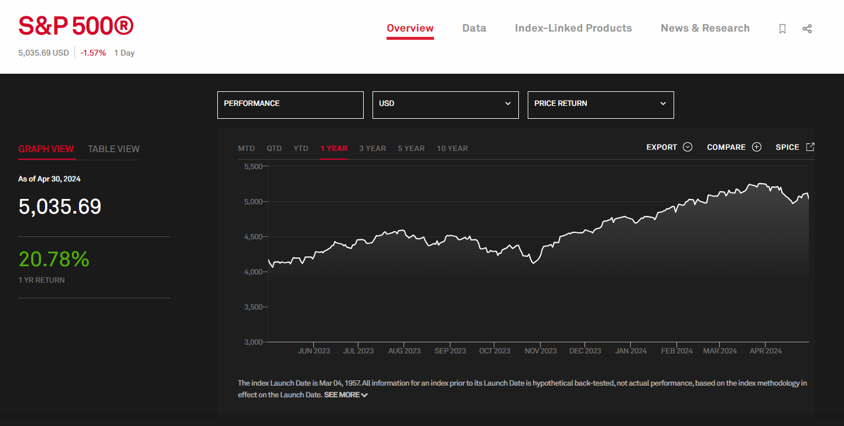
Task: Click the COMPARE button
Action: coord(734,147)
